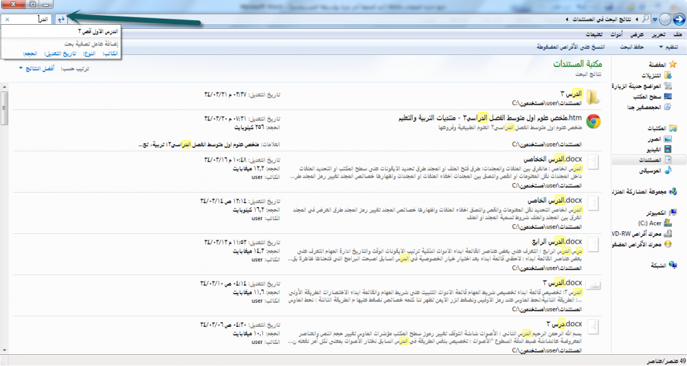Select سطح المكتب (Desktop) in favorites
The width and height of the screenshot is (687, 366).
pyautogui.click(x=646, y=96)
